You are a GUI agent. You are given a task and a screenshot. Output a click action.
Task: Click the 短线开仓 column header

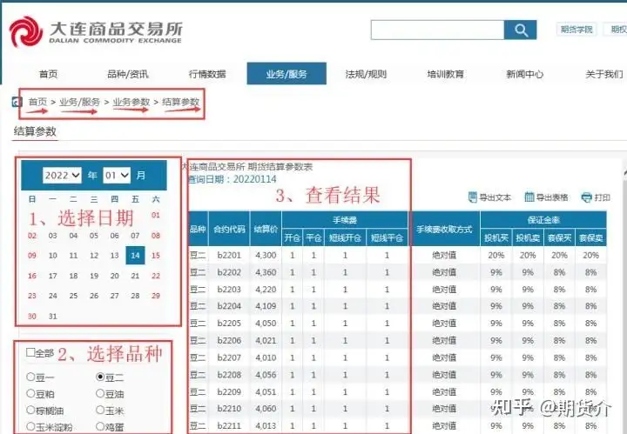345,238
